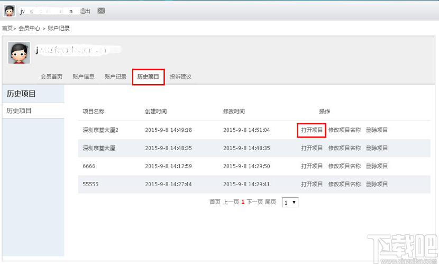Click project name 深圳京基大厦2

(x=100, y=130)
